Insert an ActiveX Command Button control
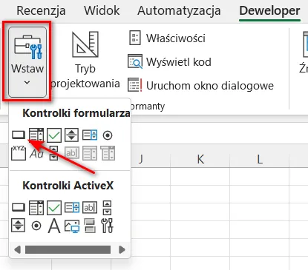The height and width of the screenshot is (270, 308). (19, 207)
